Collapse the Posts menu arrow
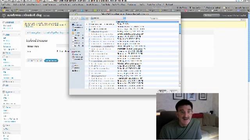250x140 pixels. pyautogui.click(x=19, y=35)
